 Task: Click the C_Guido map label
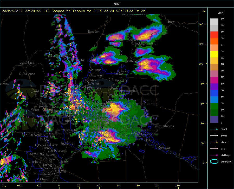(35, 91)
